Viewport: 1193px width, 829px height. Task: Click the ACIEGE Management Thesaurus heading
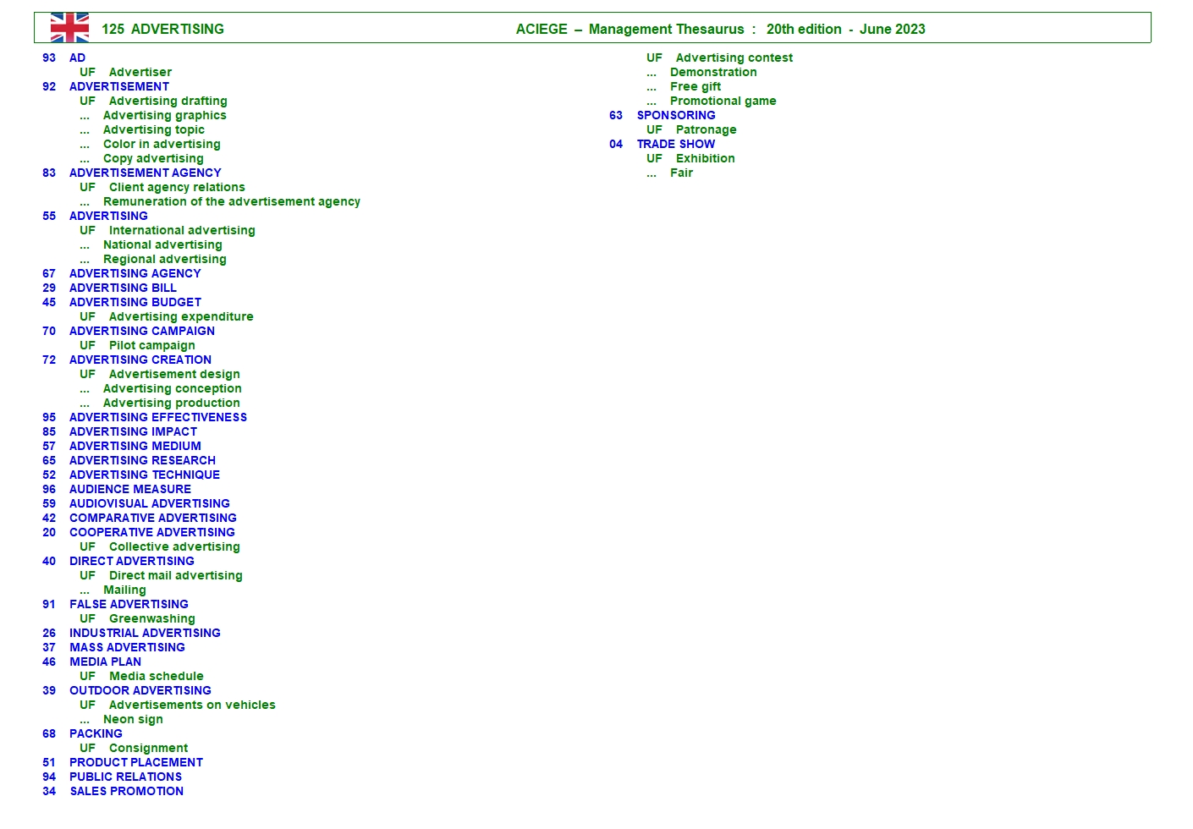(x=720, y=29)
